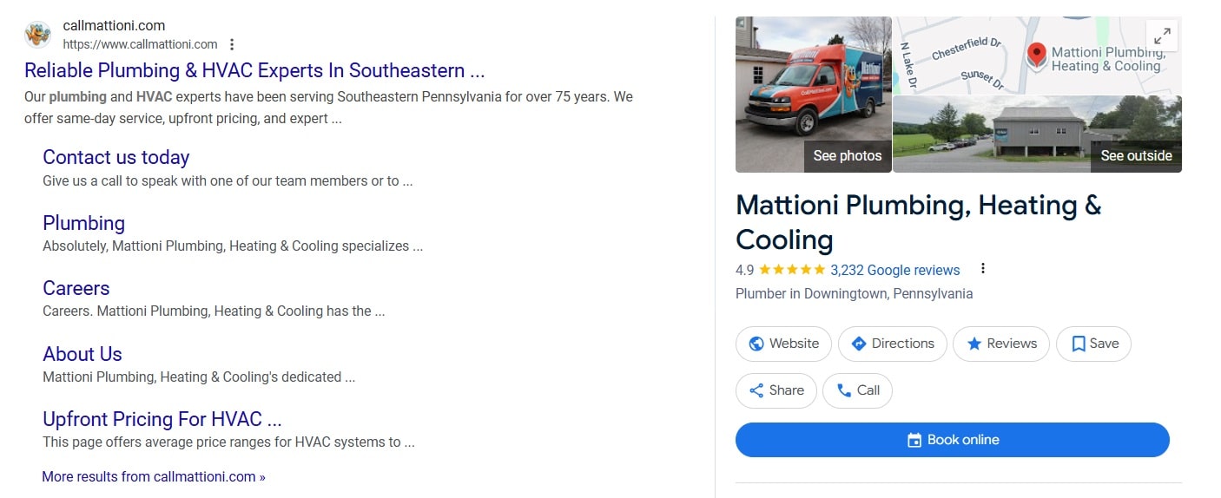Save the business with the bookmark button
Image resolution: width=1221 pixels, height=498 pixels.
click(x=1093, y=344)
